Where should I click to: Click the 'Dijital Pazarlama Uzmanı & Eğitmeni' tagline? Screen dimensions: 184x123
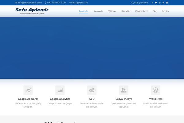(32, 14)
